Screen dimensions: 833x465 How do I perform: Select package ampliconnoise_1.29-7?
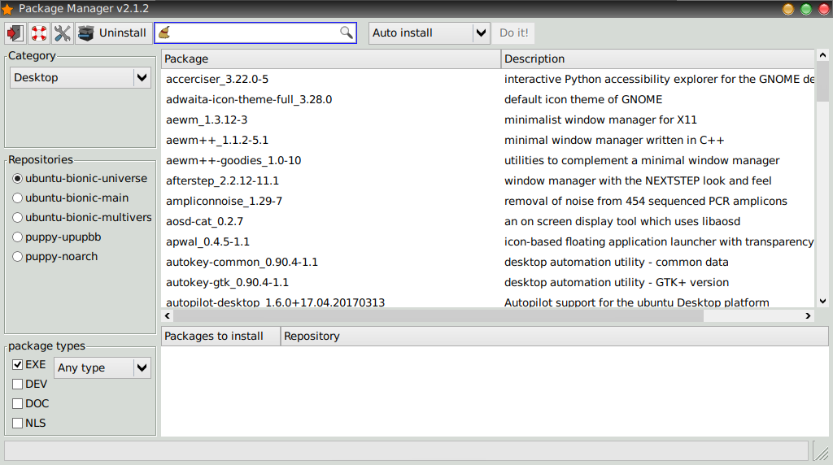[225, 201]
